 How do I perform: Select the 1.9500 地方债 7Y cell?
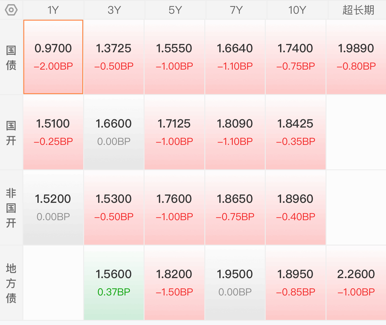(235, 283)
